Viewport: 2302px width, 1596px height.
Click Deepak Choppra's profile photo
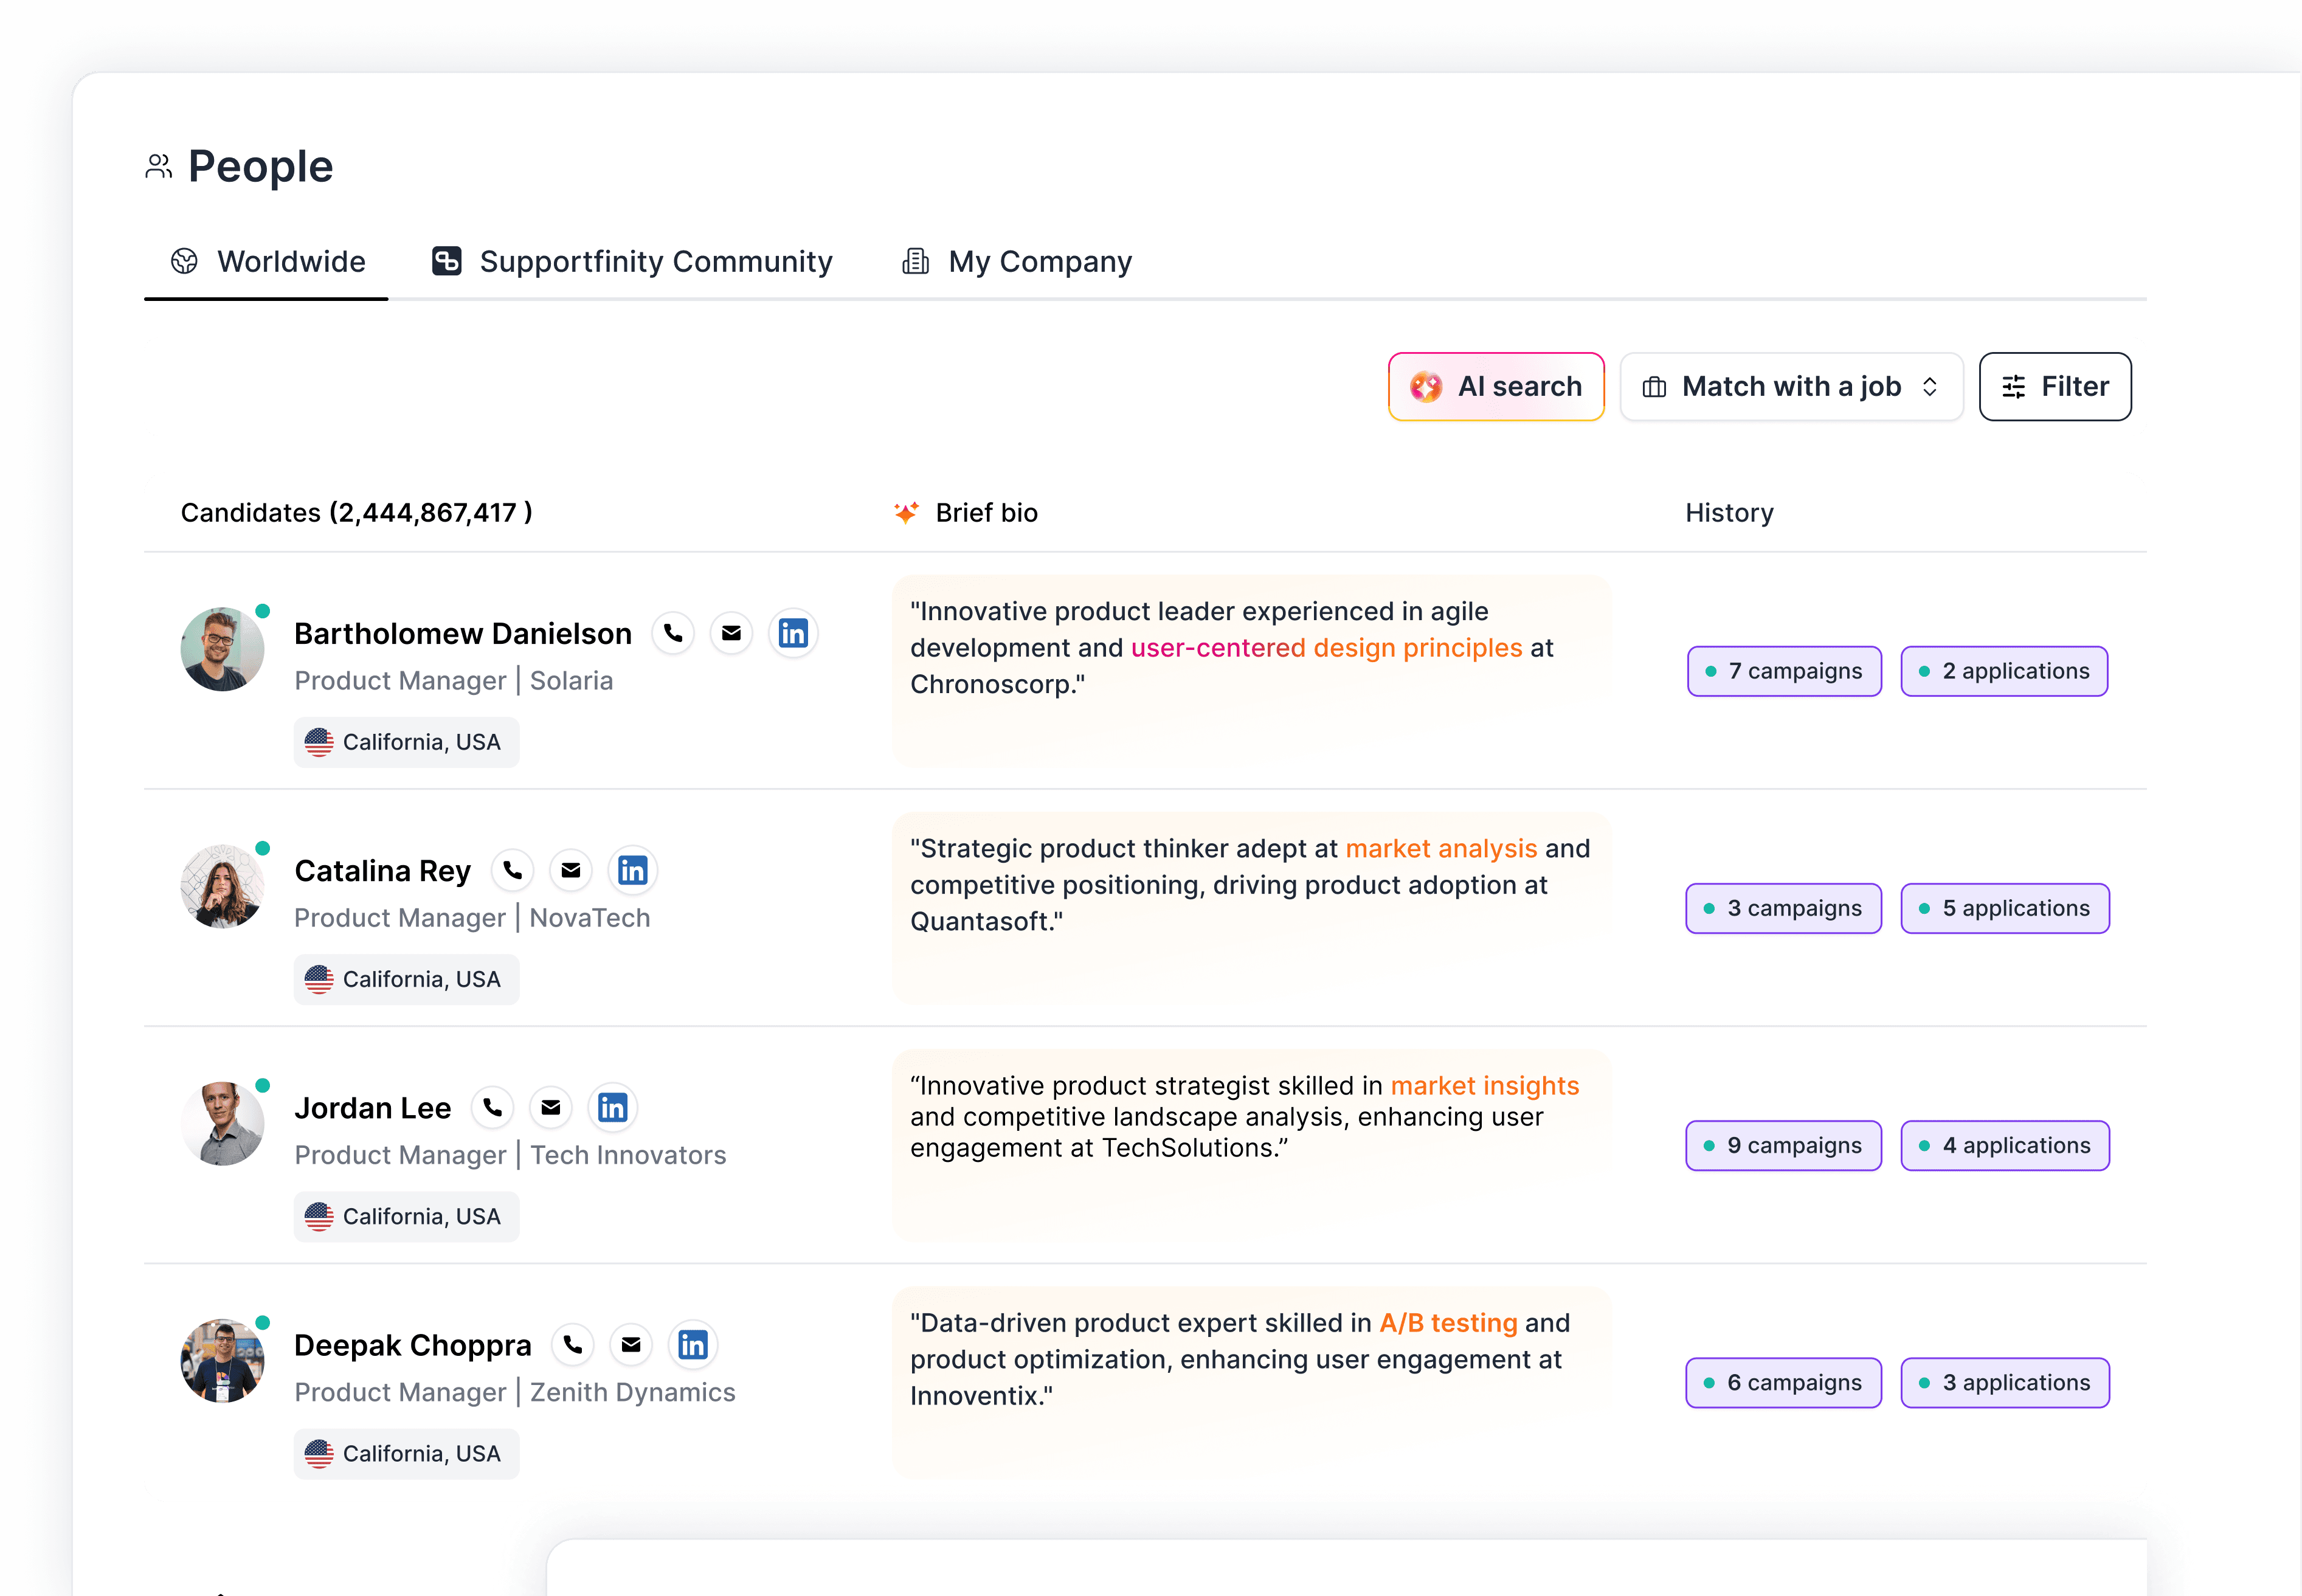pos(222,1360)
